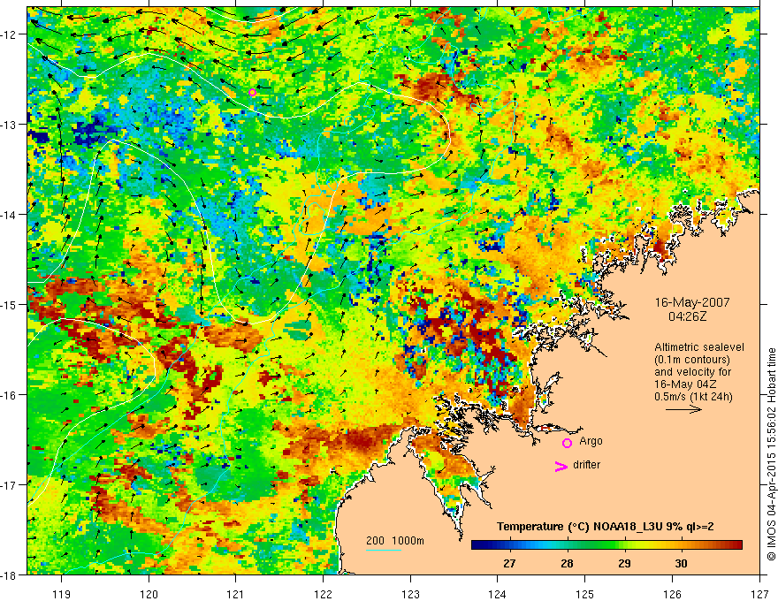Click the IMOS copyright vertical text
This screenshot has height=601, width=778.
[771, 454]
